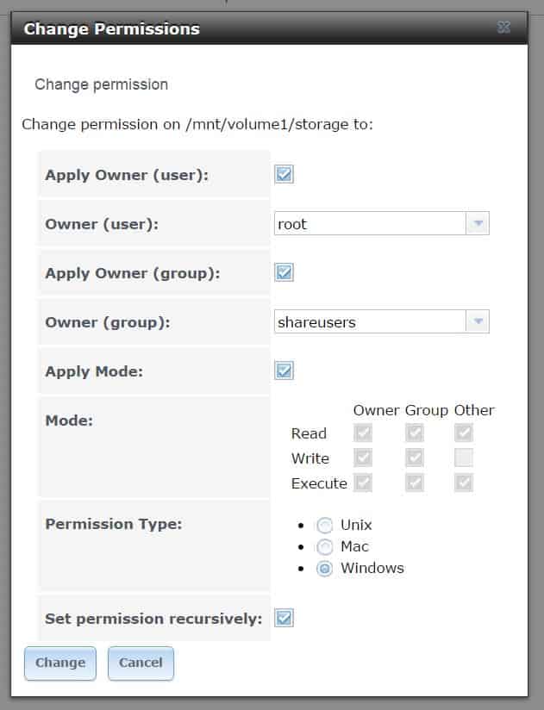Image resolution: width=544 pixels, height=710 pixels.
Task: Close the Change Permissions dialog
Action: (504, 28)
